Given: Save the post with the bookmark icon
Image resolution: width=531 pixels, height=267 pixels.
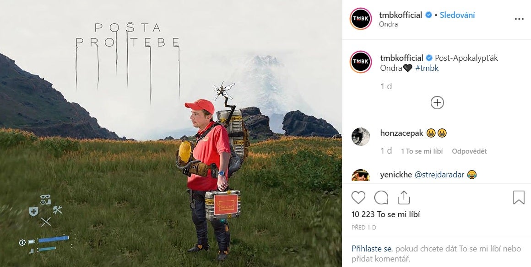Looking at the screenshot, I should [x=519, y=198].
